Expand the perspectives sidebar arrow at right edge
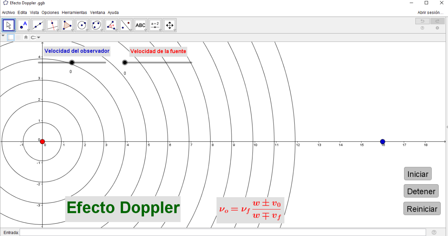Image resolution: width=448 pixels, height=236 pixels. tap(447, 127)
